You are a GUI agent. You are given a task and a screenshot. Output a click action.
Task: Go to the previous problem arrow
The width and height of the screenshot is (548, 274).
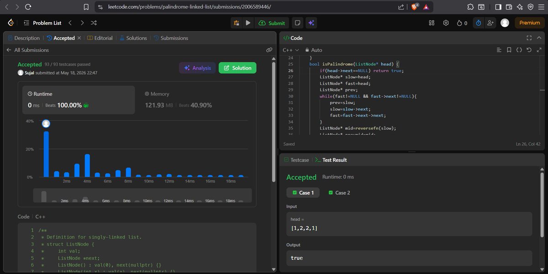click(x=70, y=23)
